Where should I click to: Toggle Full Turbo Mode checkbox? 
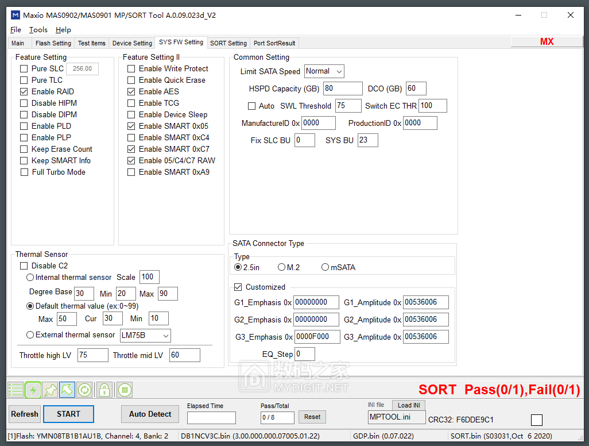click(x=24, y=172)
